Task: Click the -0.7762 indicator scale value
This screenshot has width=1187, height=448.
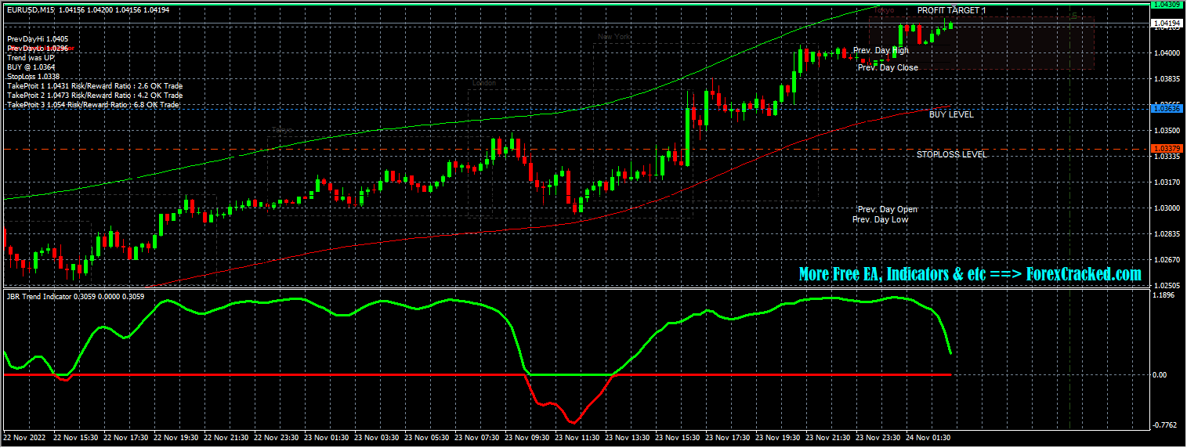Action: point(1165,425)
